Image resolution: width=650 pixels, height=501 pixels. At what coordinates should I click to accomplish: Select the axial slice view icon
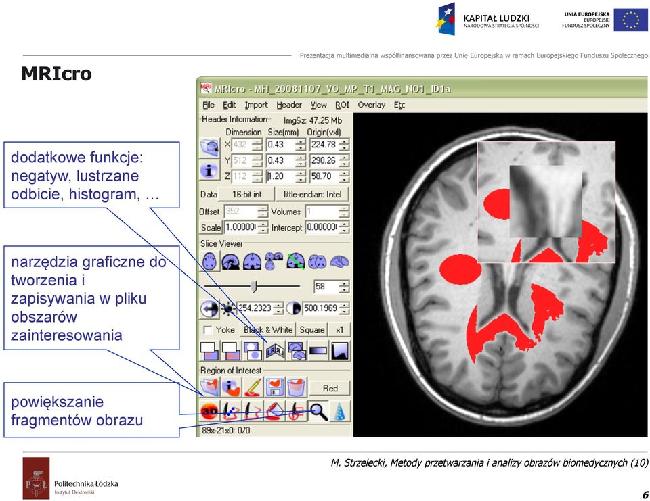pos(209,262)
